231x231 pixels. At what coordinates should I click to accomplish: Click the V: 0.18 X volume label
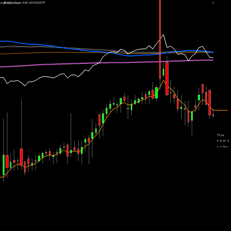[223, 141]
